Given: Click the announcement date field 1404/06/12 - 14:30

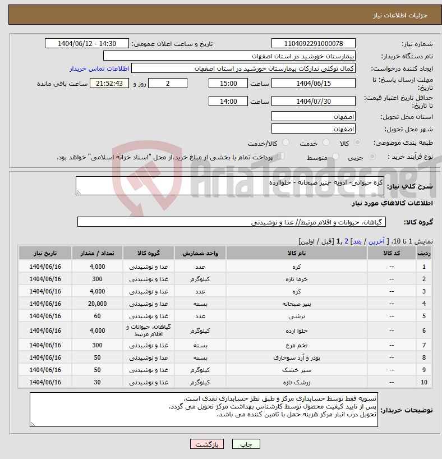Looking at the screenshot, I should click(86, 44).
